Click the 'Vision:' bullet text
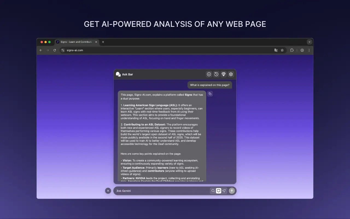The height and width of the screenshot is (219, 350). (127, 160)
